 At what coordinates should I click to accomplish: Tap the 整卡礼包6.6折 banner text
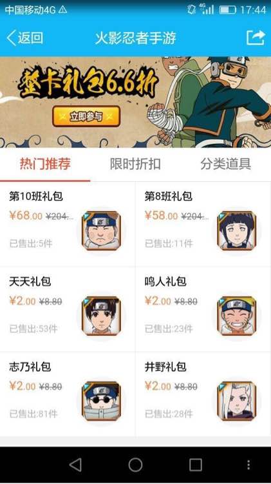(89, 81)
